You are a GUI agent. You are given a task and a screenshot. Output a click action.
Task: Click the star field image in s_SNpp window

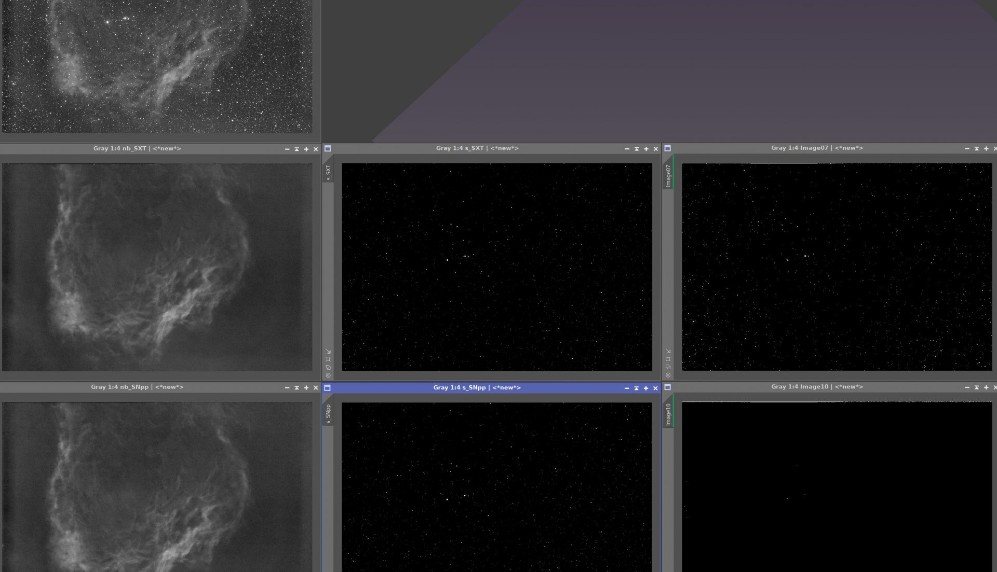497,487
